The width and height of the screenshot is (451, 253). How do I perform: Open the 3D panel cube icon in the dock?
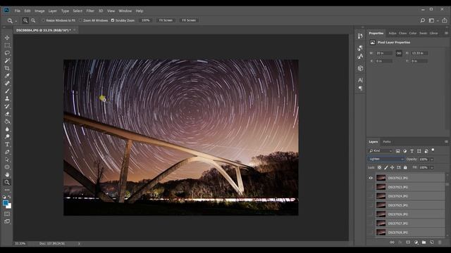360,68
